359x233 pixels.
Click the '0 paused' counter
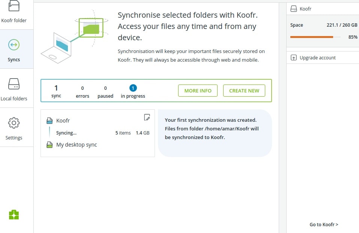[x=105, y=92]
